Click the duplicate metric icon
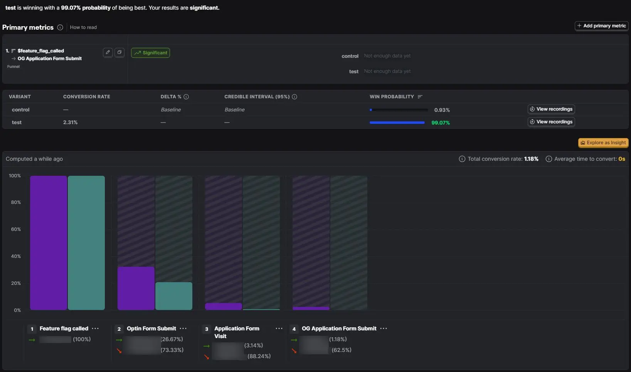 [x=119, y=52]
